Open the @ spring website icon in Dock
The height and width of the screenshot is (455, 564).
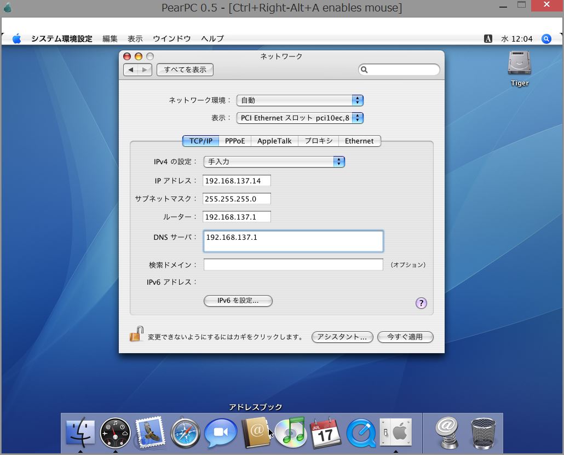(x=447, y=433)
